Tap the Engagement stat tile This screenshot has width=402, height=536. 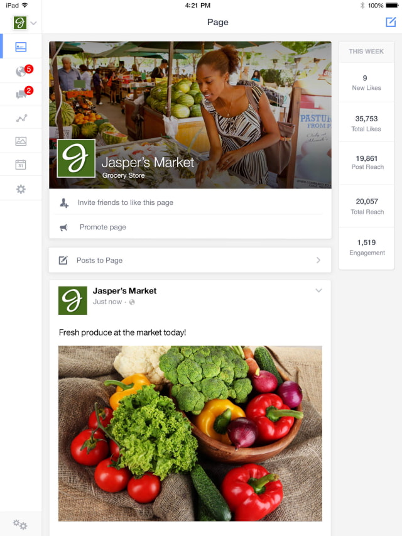click(366, 248)
